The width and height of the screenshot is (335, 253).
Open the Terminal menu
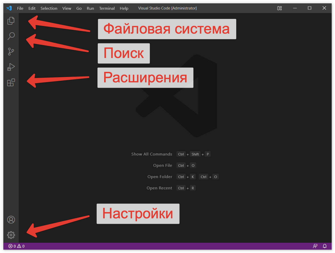coord(107,8)
